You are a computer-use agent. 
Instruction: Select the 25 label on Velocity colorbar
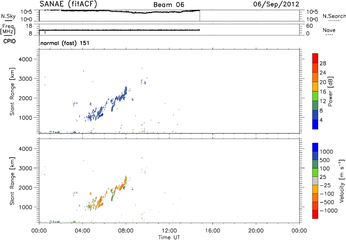(323, 177)
